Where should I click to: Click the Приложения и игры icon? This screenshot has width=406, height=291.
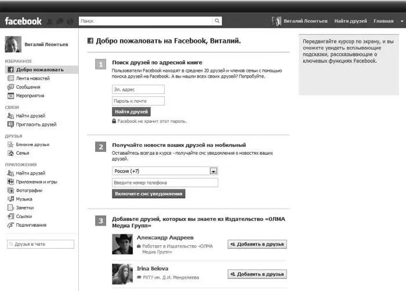click(10, 182)
